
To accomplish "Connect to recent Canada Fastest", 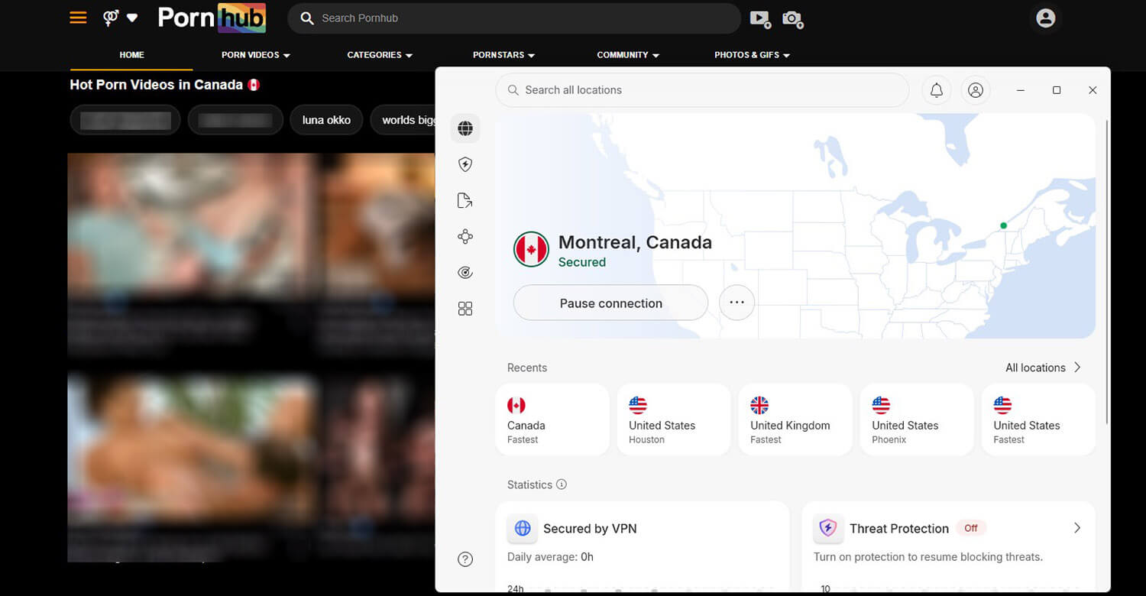I will point(552,419).
